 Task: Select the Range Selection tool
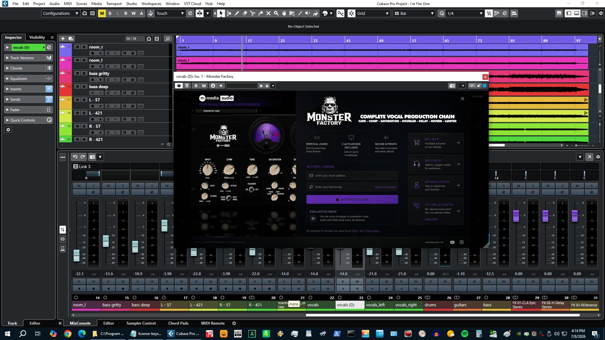point(229,13)
